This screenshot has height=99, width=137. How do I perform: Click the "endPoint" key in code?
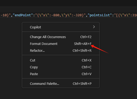pos(23,15)
